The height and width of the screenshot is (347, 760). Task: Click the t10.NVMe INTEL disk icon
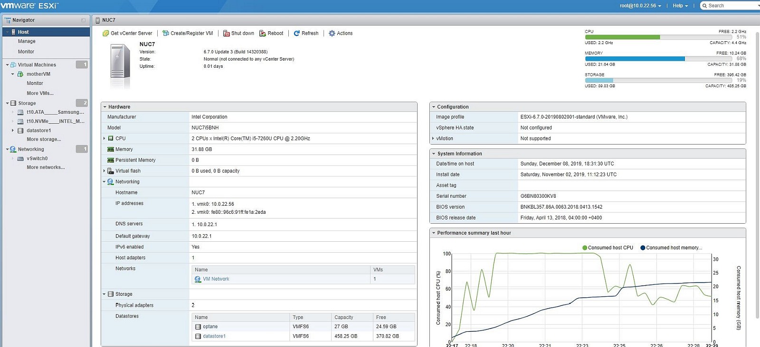click(x=20, y=121)
